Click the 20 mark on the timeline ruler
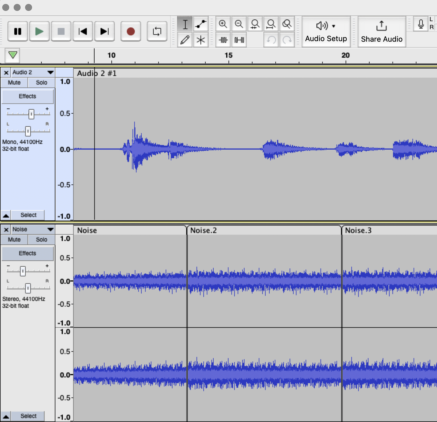Screen dimensions: 437x422 (346, 55)
